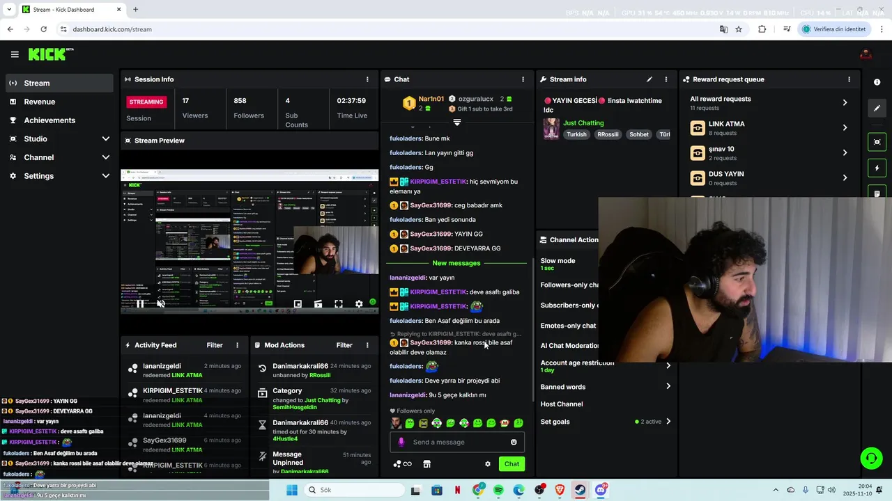Open Session Info panel options menu
The width and height of the screenshot is (892, 501).
coord(367,79)
